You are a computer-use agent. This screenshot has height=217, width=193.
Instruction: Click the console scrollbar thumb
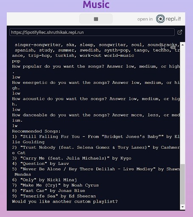[182, 184]
